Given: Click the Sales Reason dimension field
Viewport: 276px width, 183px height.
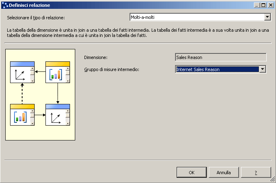Looking at the screenshot, I should tap(221, 57).
